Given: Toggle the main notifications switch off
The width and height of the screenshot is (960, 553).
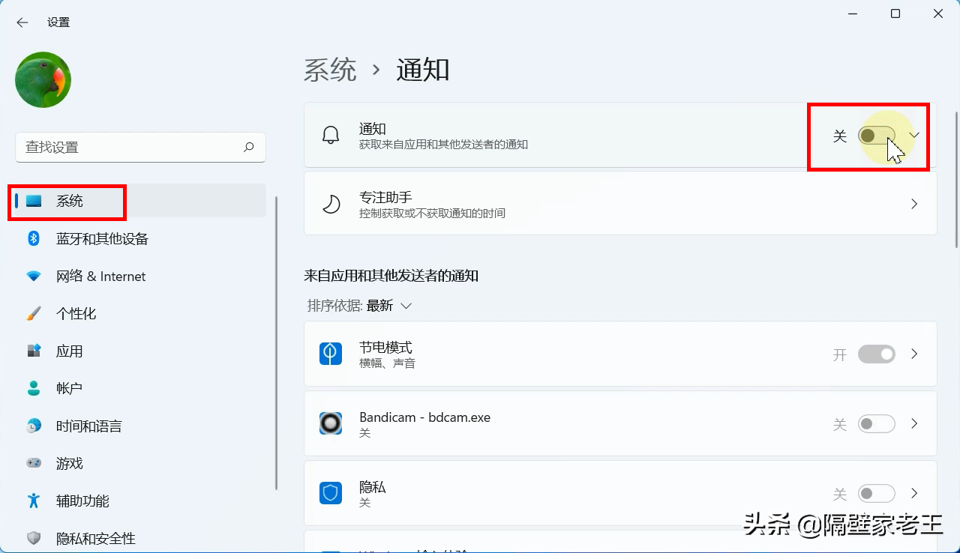Looking at the screenshot, I should [x=875, y=136].
